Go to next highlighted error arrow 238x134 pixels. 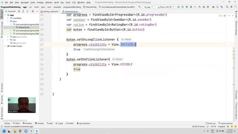point(232,16)
